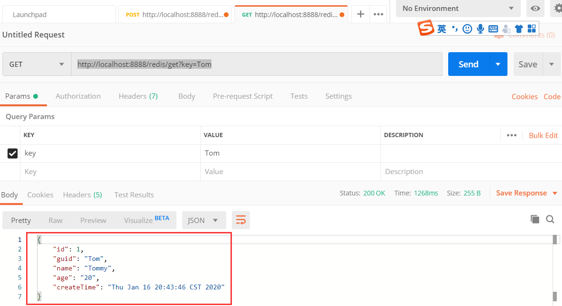Open the Sogou soft keyboard icon
562x306 pixels.
(493, 29)
